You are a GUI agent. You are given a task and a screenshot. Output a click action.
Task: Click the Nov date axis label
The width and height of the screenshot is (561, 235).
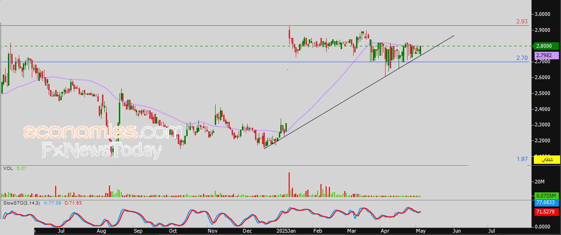click(x=212, y=232)
